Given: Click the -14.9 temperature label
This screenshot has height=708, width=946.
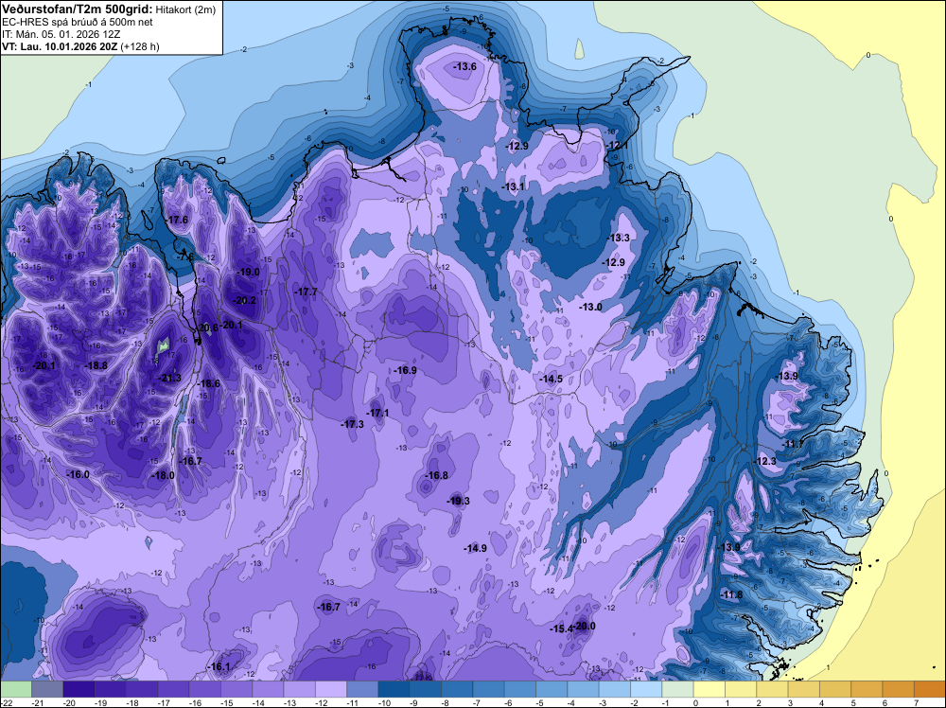Looking at the screenshot, I should [x=475, y=549].
